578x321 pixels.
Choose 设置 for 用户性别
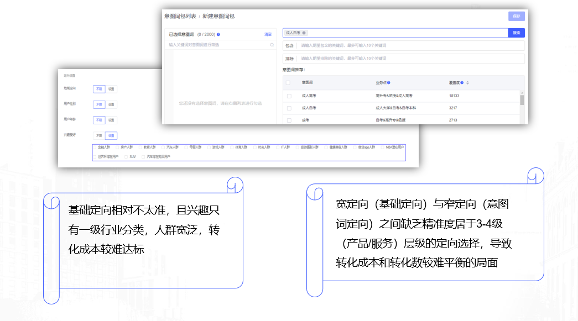(x=111, y=104)
